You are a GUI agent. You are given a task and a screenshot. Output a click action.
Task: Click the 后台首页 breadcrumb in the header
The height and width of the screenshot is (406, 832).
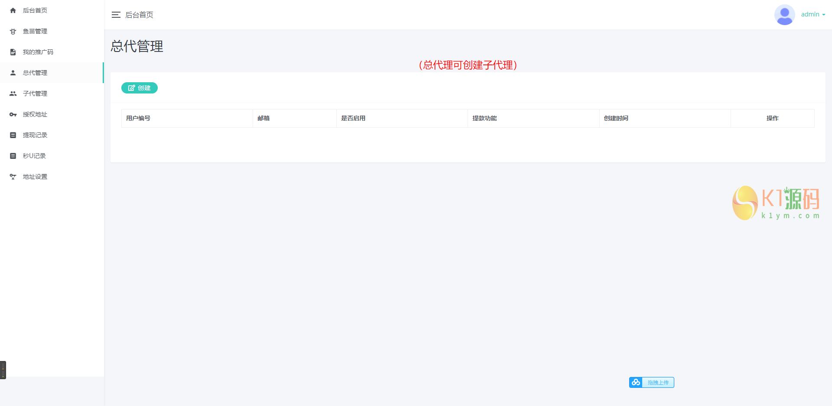(x=139, y=15)
